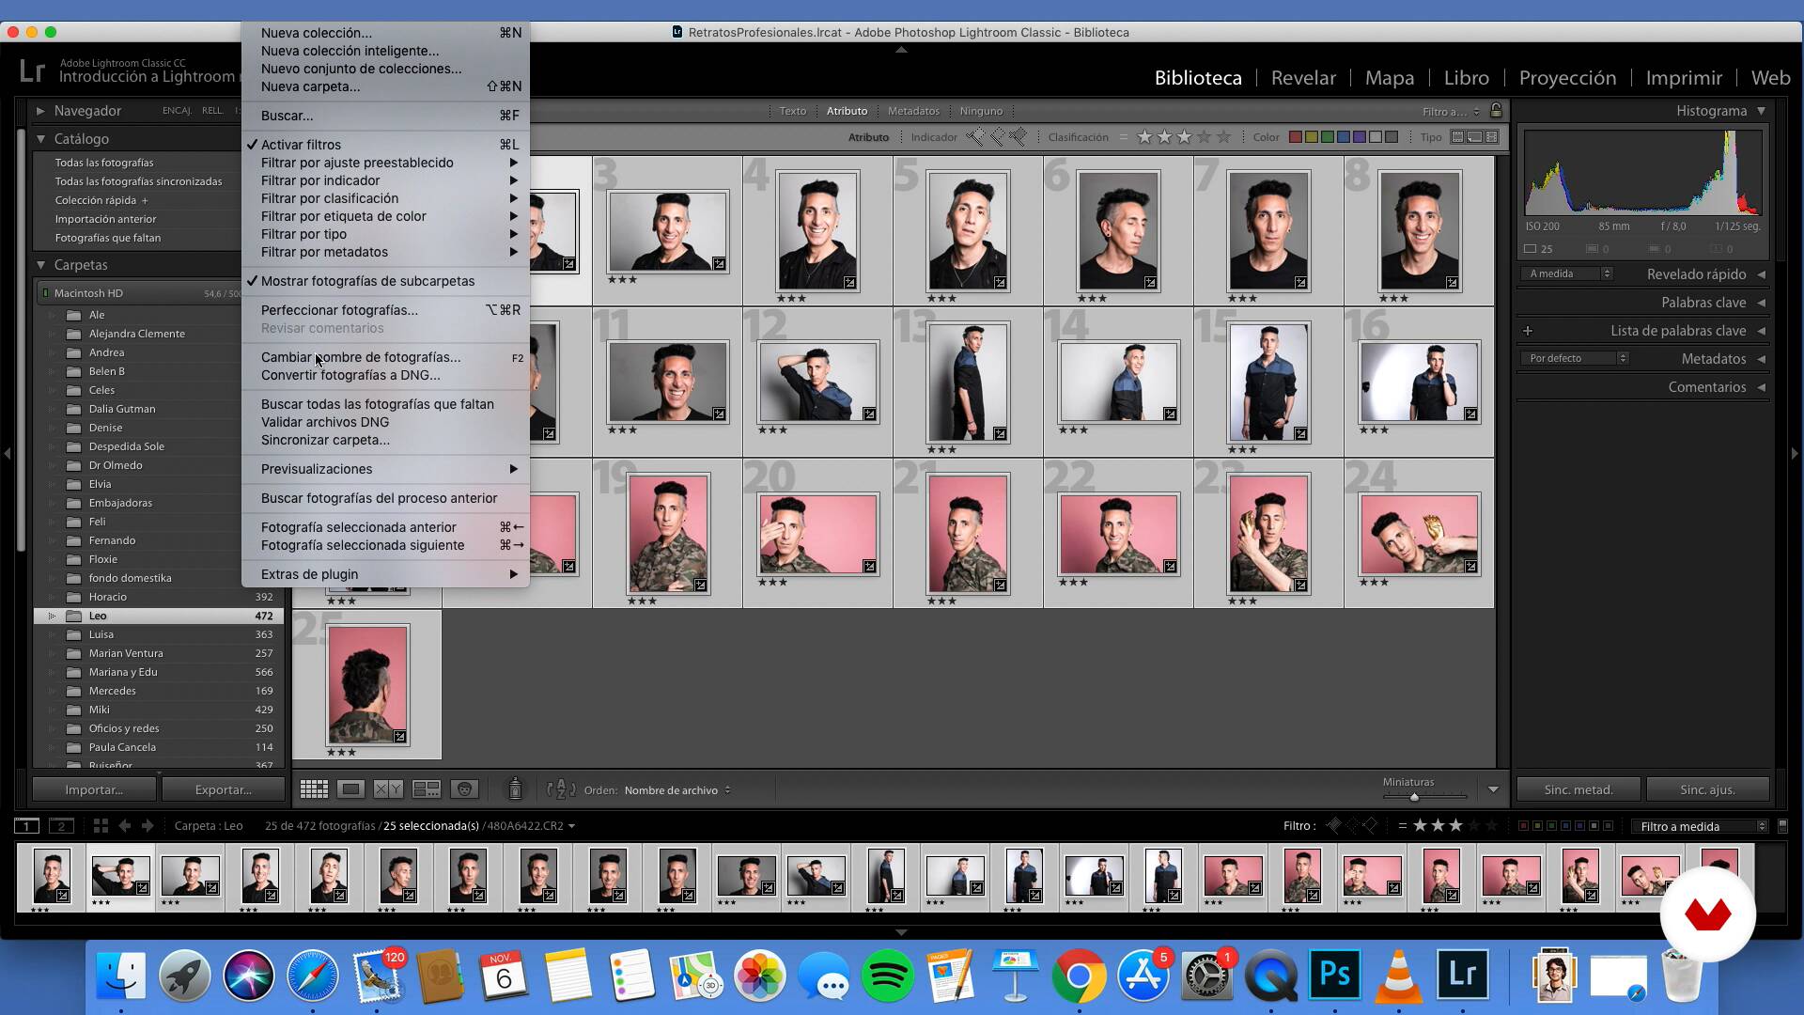Toggle filmstrip fourth star rating filter

click(x=1474, y=826)
